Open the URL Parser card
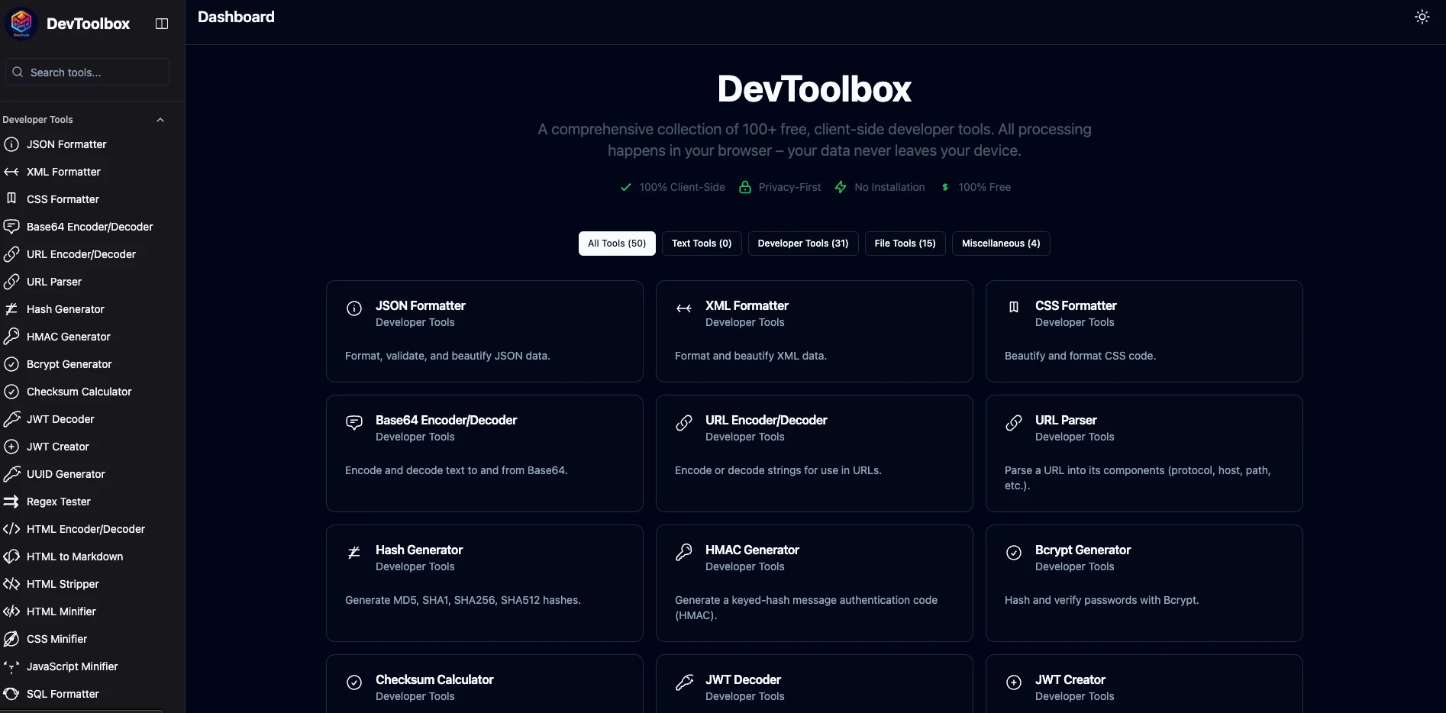Screen dimensions: 1446x713 click(1143, 453)
